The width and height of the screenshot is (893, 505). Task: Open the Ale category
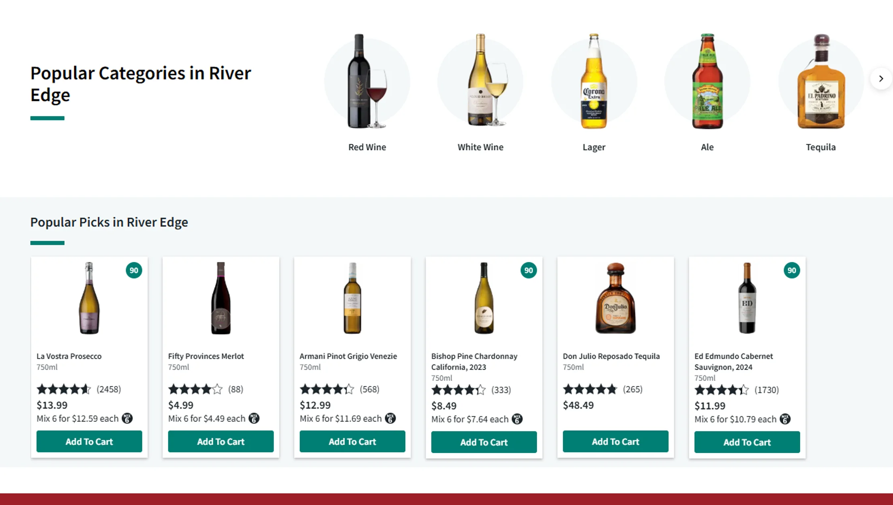707,92
